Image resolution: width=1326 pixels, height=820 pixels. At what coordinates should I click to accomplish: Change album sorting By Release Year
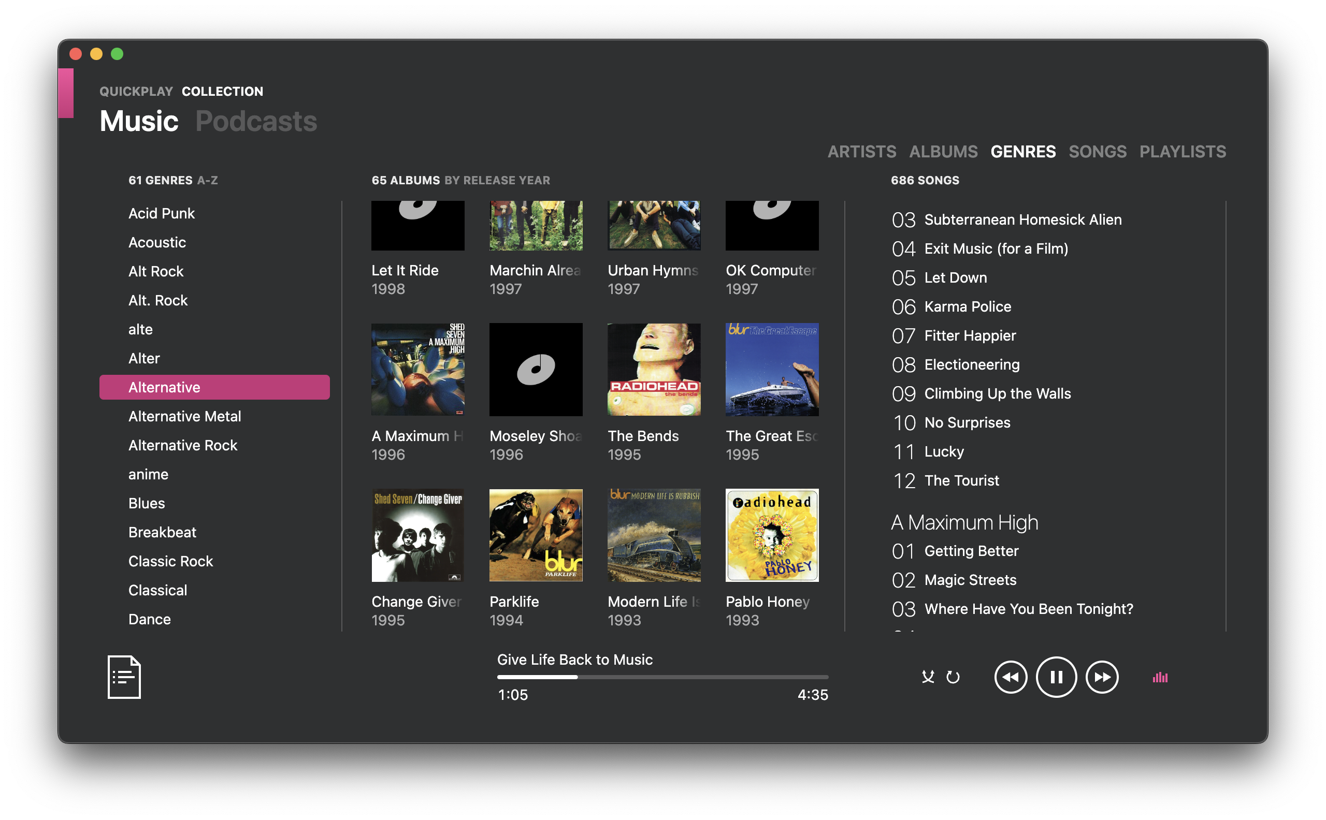pos(498,180)
